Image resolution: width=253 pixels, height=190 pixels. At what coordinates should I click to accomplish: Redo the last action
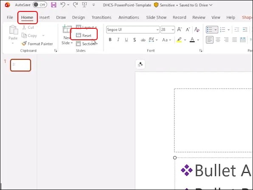click(x=75, y=5)
